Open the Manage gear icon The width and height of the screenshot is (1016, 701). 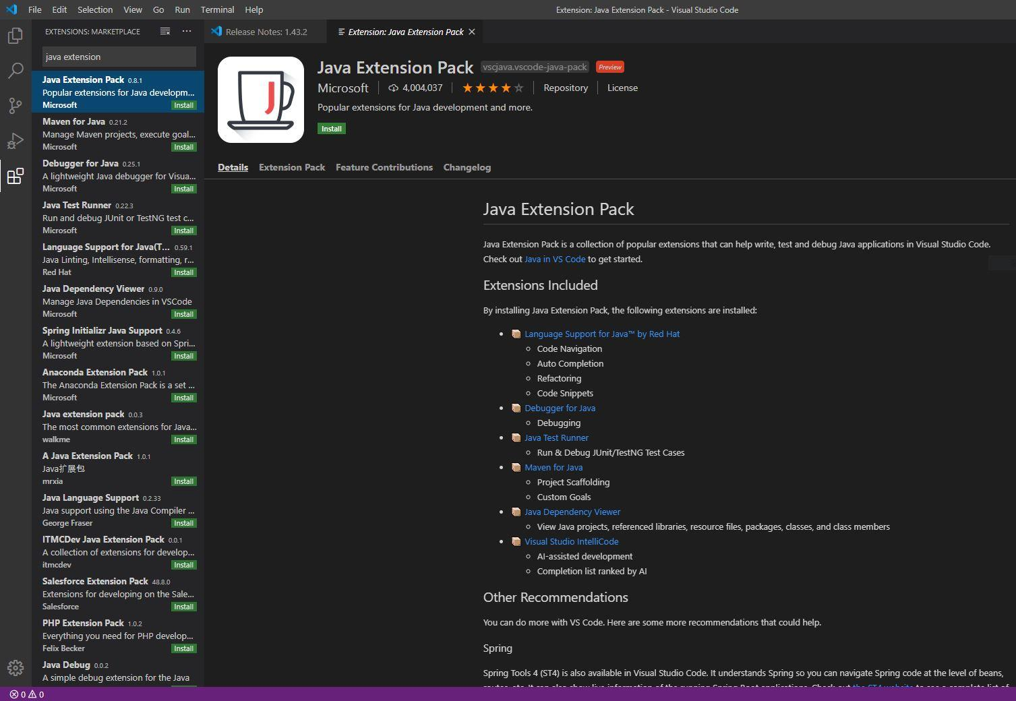(x=16, y=668)
